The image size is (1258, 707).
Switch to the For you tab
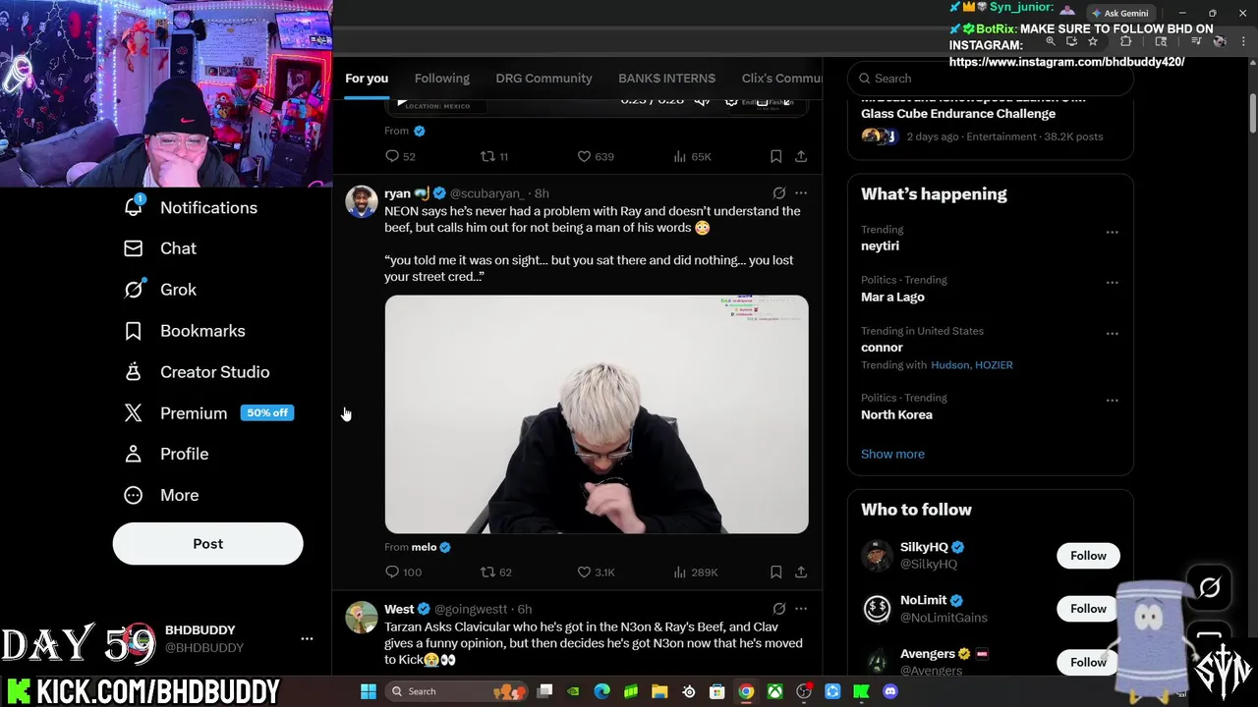tap(367, 79)
